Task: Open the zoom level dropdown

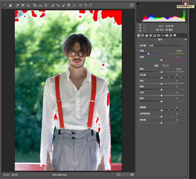Action: click(x=21, y=175)
